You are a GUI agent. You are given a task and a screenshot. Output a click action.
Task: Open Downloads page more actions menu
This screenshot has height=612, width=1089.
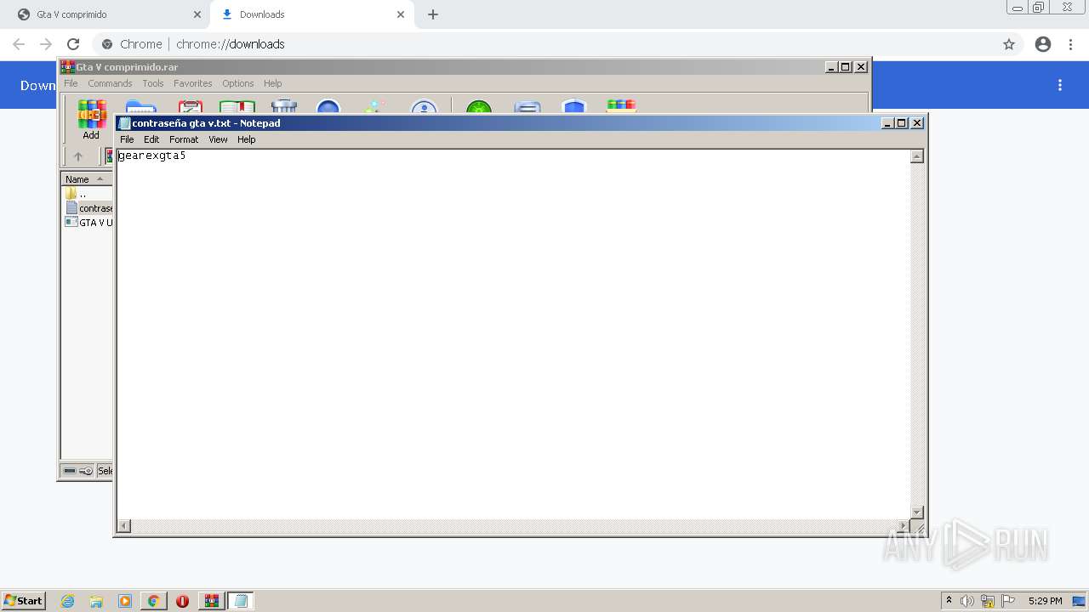(1060, 85)
